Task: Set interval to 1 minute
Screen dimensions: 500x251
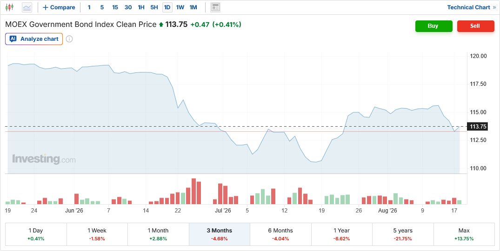Action: (89, 7)
